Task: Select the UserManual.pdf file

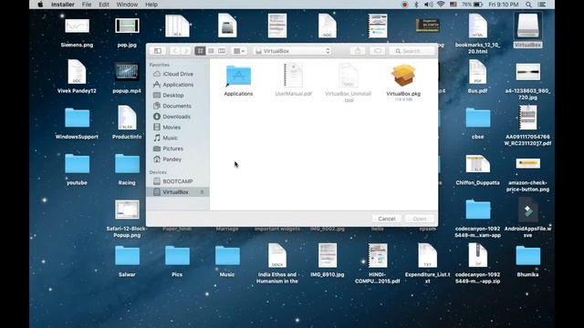Action: pos(293,80)
